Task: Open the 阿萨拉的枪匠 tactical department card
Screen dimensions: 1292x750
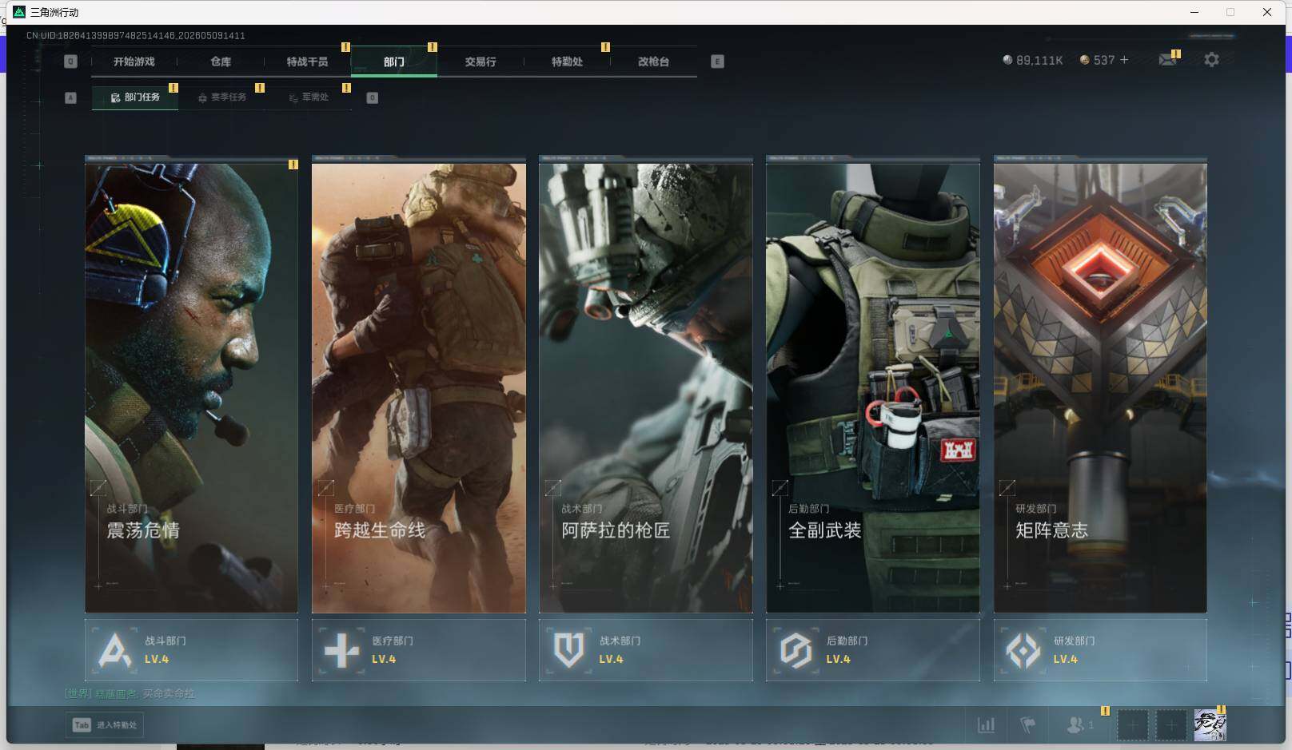Action: pyautogui.click(x=646, y=387)
